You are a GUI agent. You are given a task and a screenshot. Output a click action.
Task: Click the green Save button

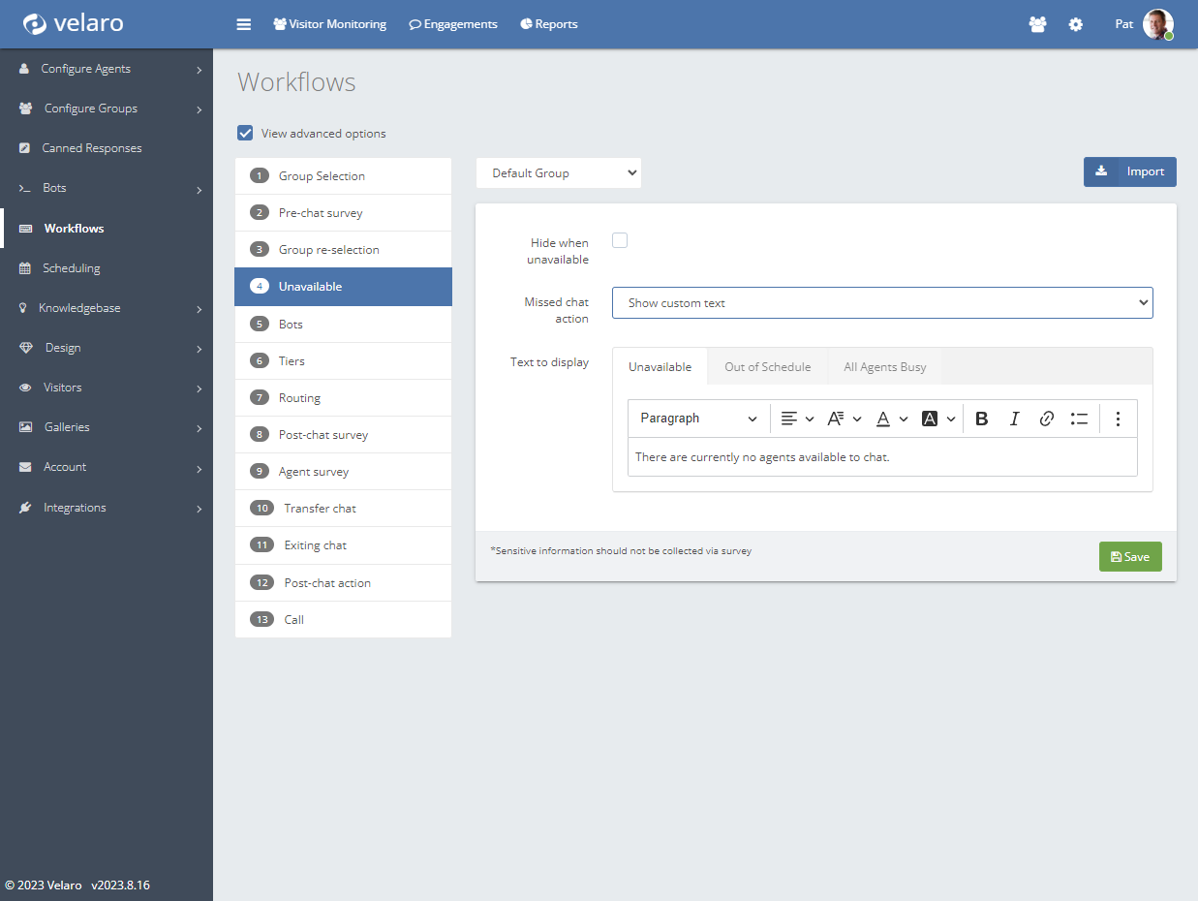coord(1129,557)
